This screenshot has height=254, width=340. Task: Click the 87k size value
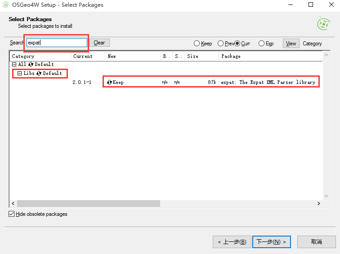[212, 82]
